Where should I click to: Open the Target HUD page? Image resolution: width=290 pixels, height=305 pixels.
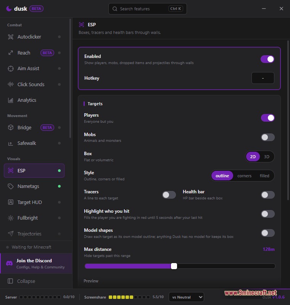(34, 202)
